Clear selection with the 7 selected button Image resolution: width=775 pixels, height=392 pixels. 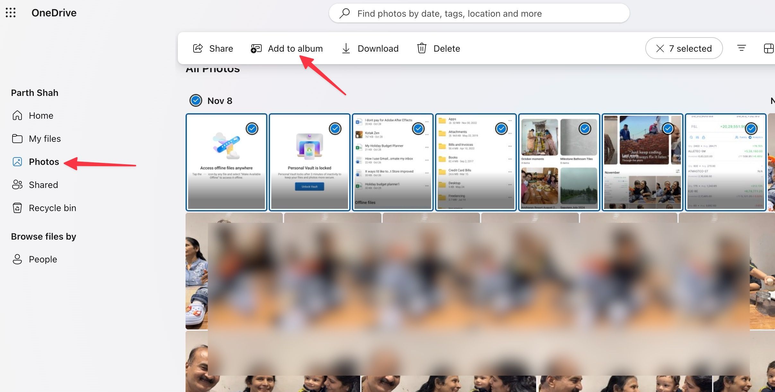pos(684,48)
